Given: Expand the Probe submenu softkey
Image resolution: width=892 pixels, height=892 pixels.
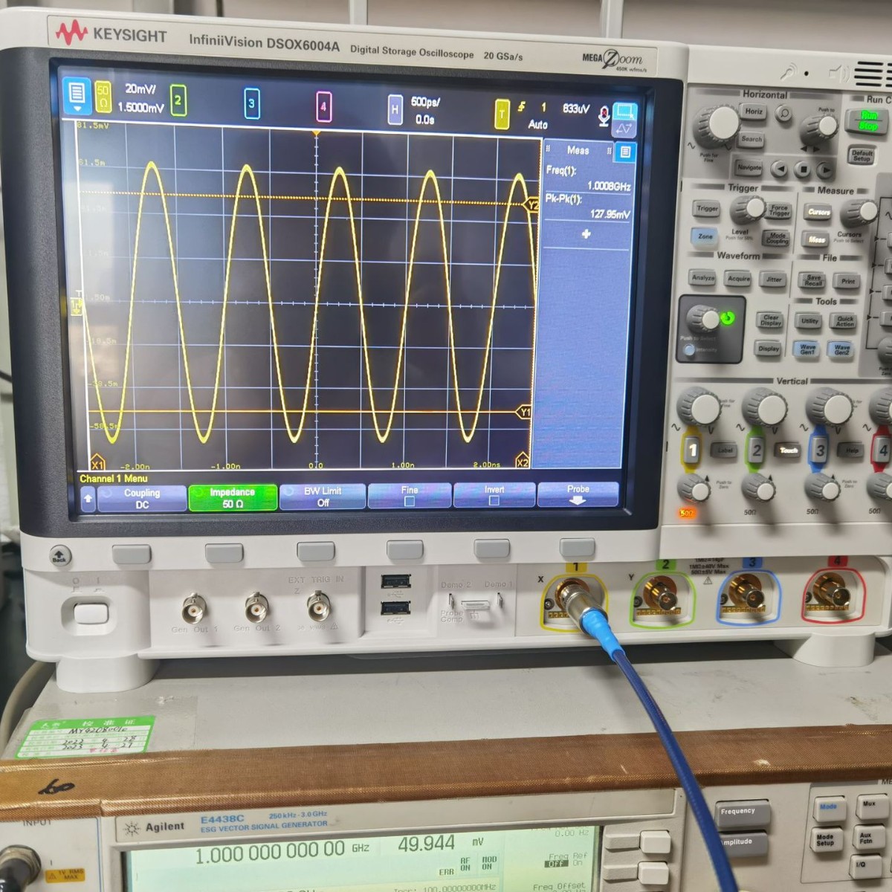Looking at the screenshot, I should (578, 494).
